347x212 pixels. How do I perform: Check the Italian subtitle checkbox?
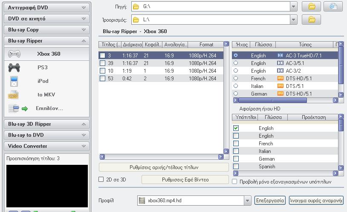click(236, 151)
